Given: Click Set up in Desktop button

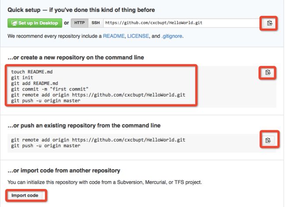Looking at the screenshot, I should point(35,23).
